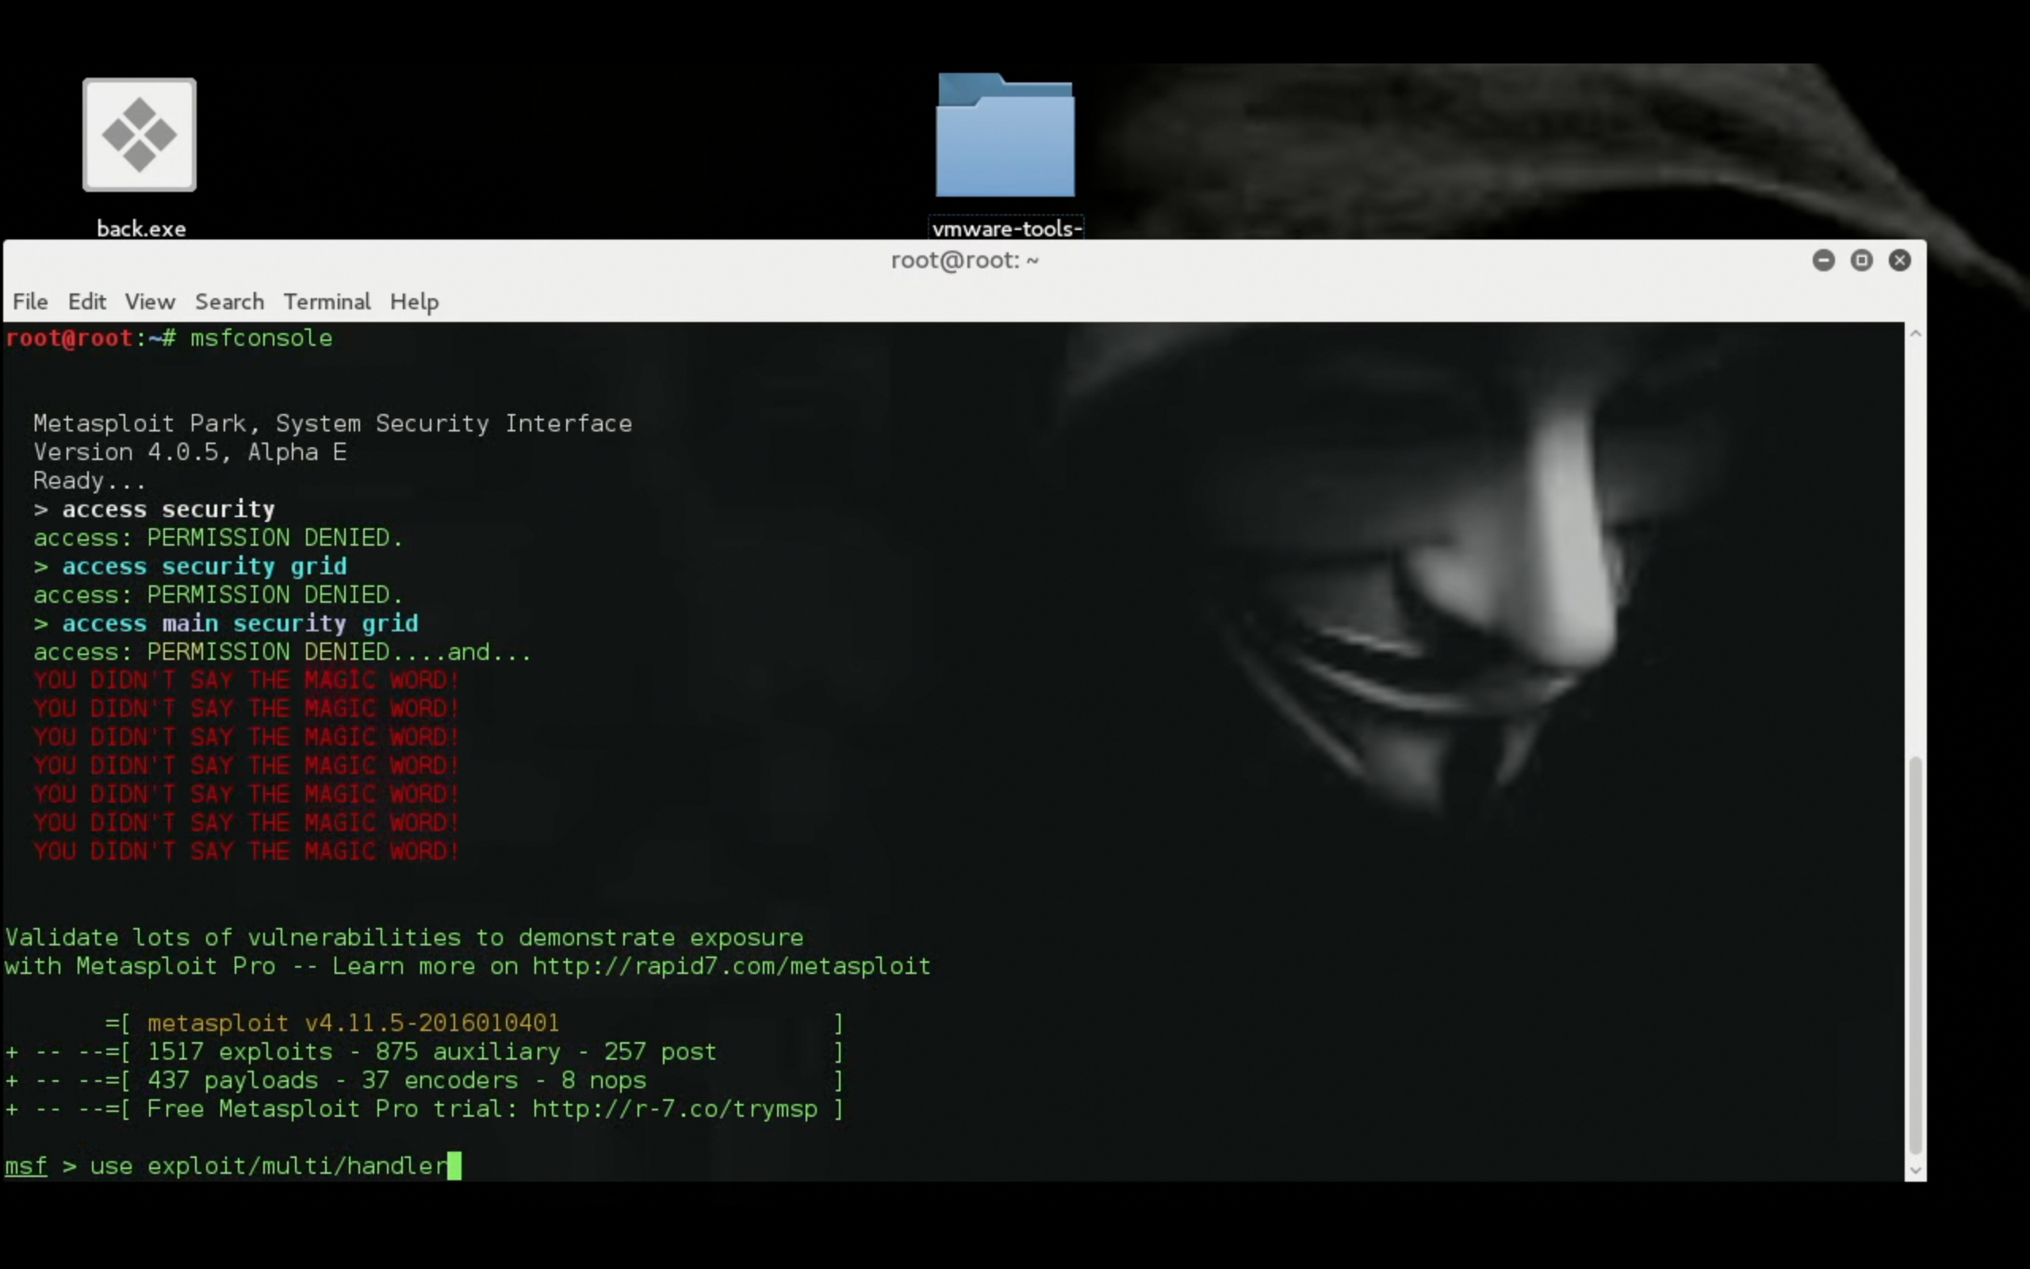Click the 'Version 4.0.5, Alpha E' line
This screenshot has width=2030, height=1269.
190,452
